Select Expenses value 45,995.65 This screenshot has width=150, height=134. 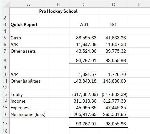pos(84,108)
